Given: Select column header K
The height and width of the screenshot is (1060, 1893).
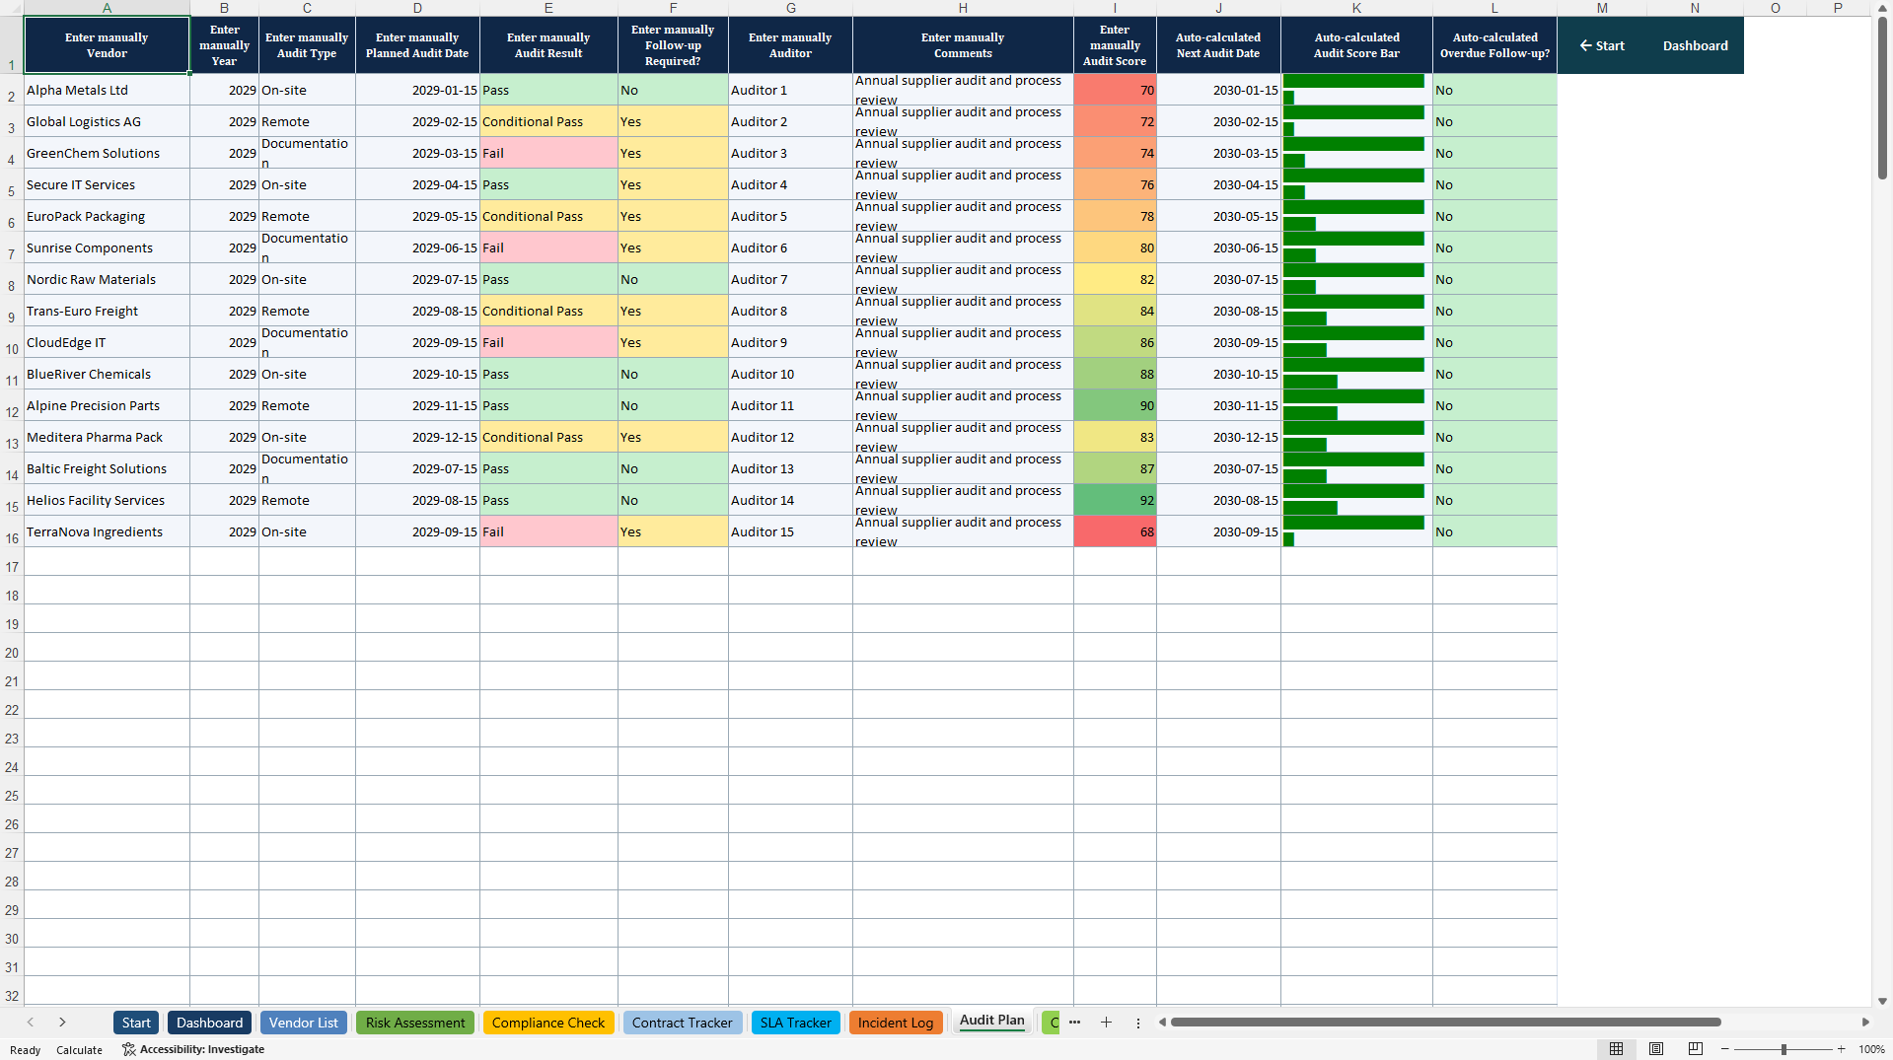Looking at the screenshot, I should click(x=1356, y=8).
